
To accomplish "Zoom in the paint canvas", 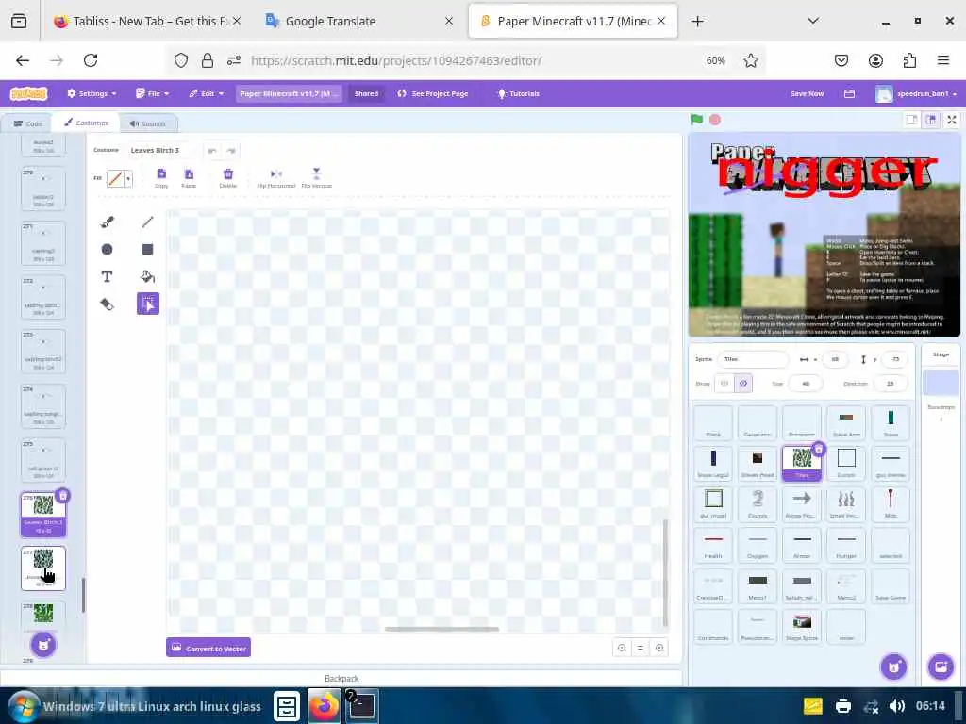I will (659, 648).
